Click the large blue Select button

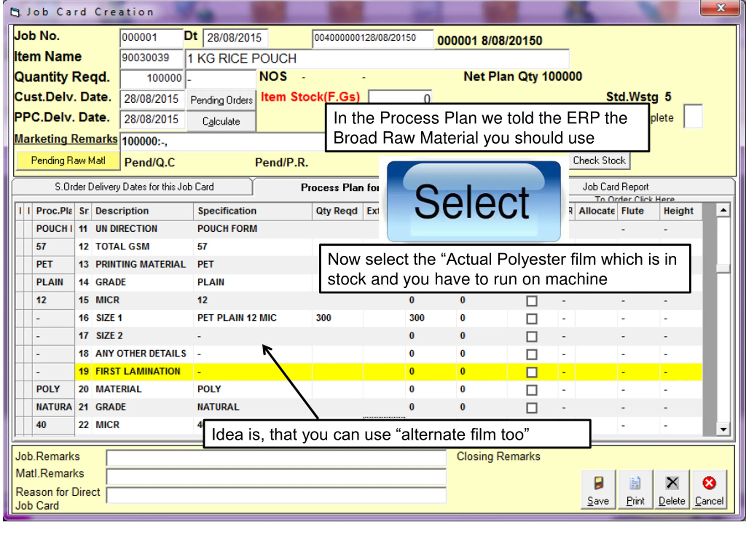pyautogui.click(x=474, y=202)
